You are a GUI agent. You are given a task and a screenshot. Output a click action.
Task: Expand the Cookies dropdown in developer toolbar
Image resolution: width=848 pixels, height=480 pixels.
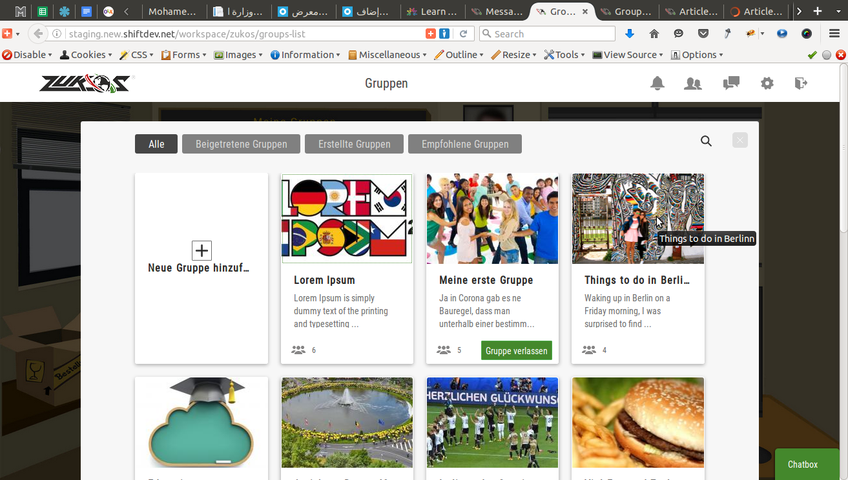coord(86,55)
